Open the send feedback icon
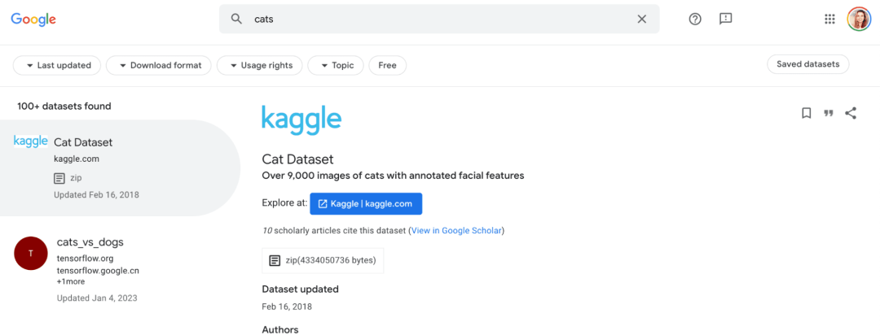 coord(726,20)
